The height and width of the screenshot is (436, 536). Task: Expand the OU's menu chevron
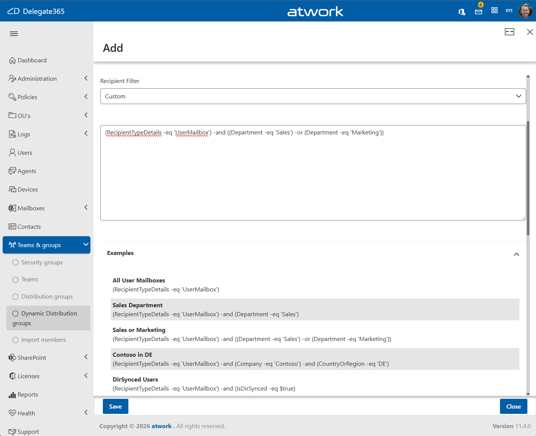pyautogui.click(x=86, y=115)
